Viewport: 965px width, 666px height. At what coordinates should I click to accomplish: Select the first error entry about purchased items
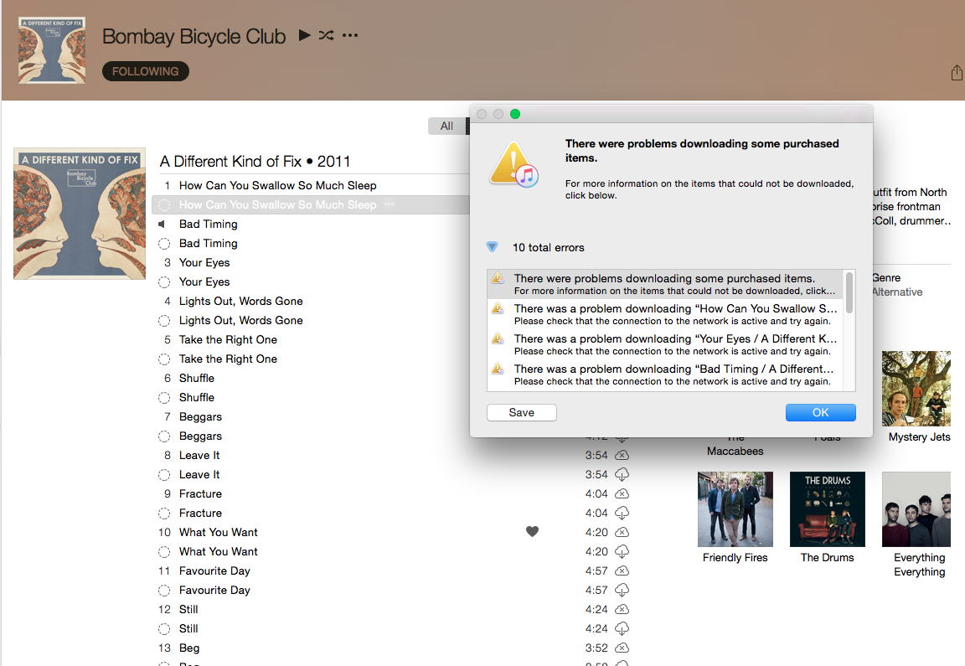pyautogui.click(x=666, y=284)
